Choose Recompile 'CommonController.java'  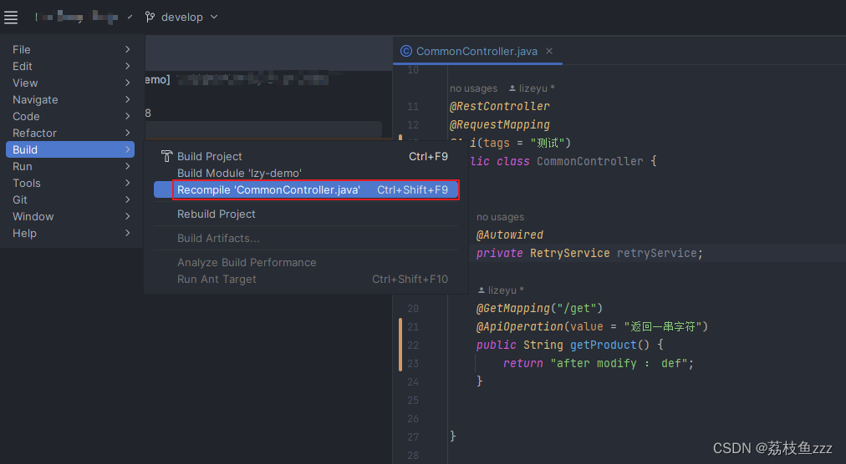tap(305, 189)
